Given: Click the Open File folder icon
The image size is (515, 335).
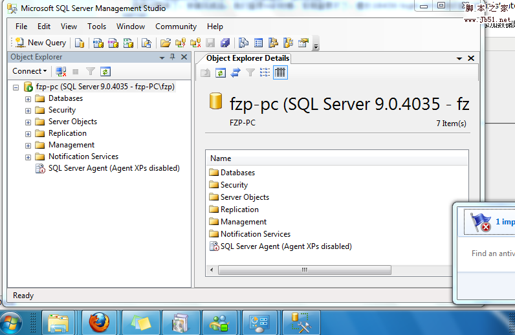Looking at the screenshot, I should click(x=166, y=43).
